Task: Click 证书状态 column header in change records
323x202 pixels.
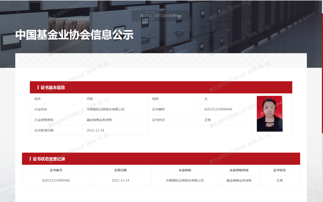Action: tap(279, 170)
